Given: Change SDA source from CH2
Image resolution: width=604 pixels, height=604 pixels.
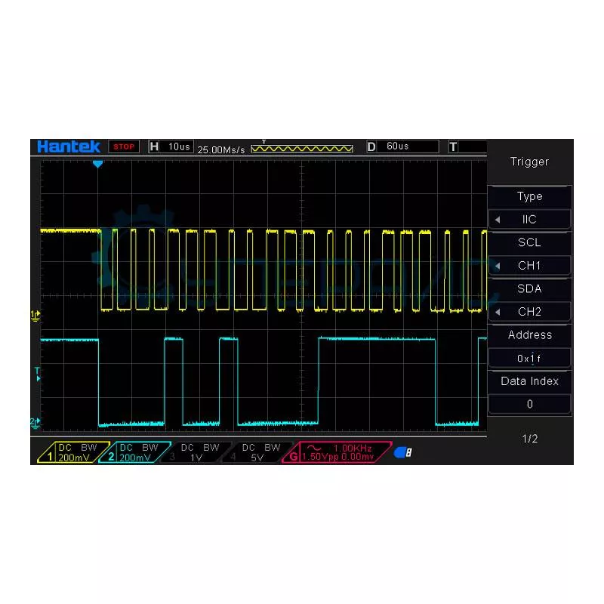Looking at the screenshot, I should 529,312.
